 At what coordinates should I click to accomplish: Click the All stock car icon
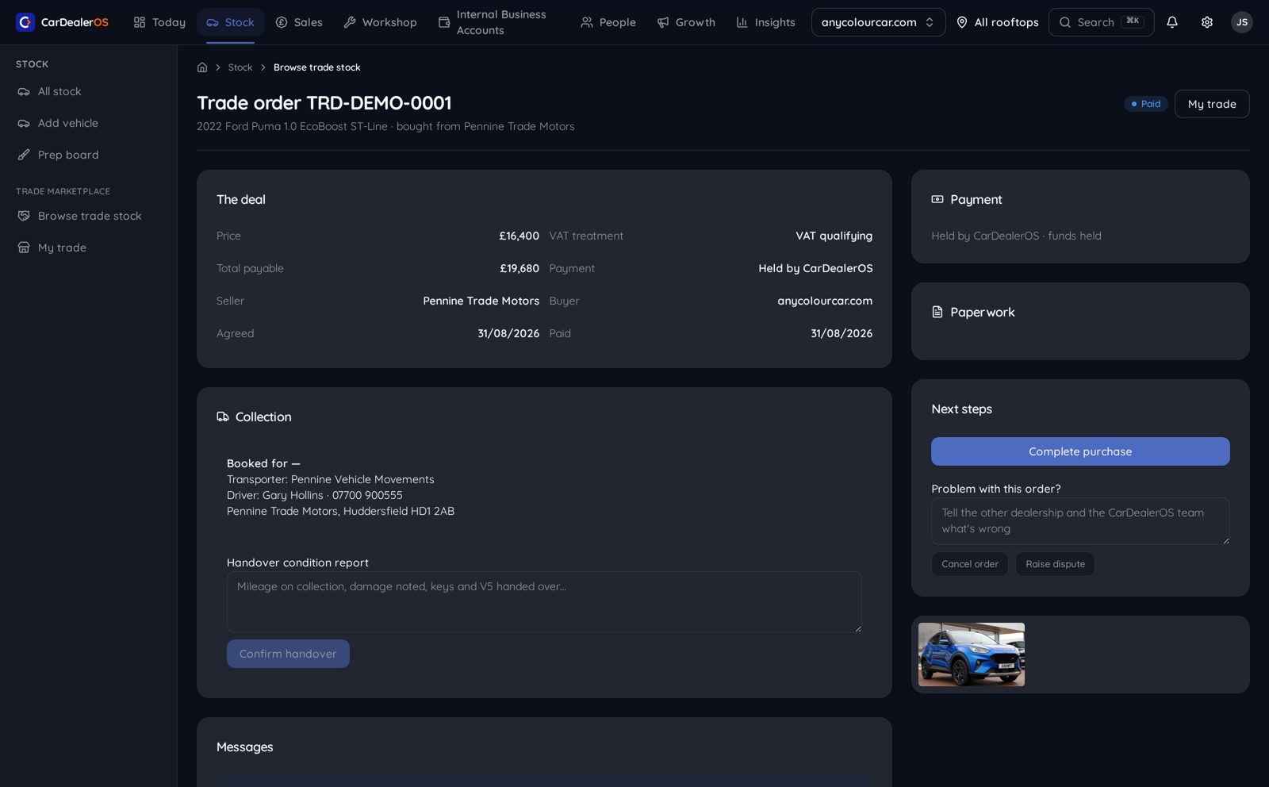click(x=24, y=92)
